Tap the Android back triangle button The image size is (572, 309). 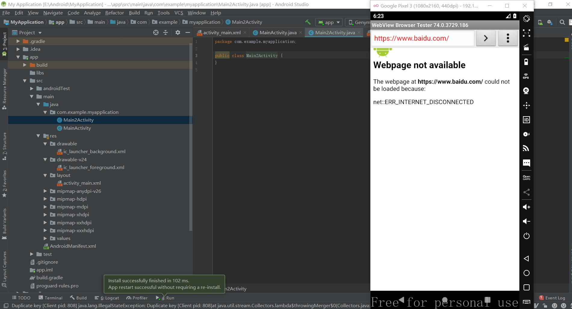(x=527, y=259)
